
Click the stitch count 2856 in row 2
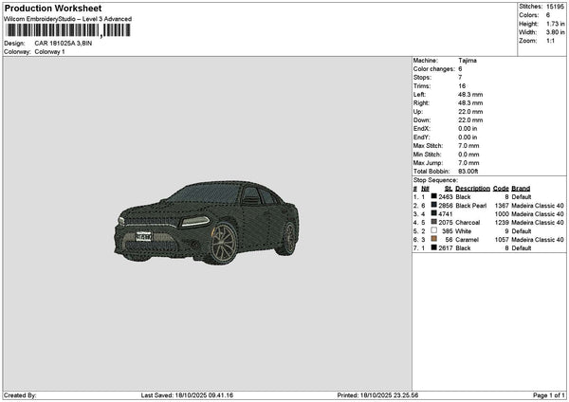pyautogui.click(x=446, y=206)
